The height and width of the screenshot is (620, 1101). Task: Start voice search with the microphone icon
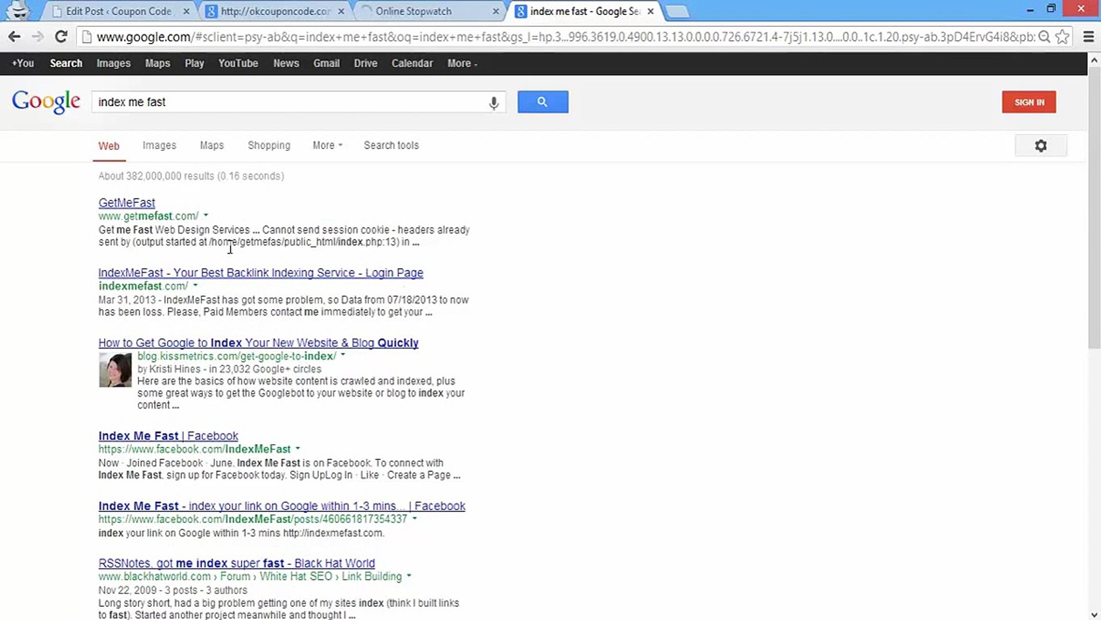click(493, 103)
